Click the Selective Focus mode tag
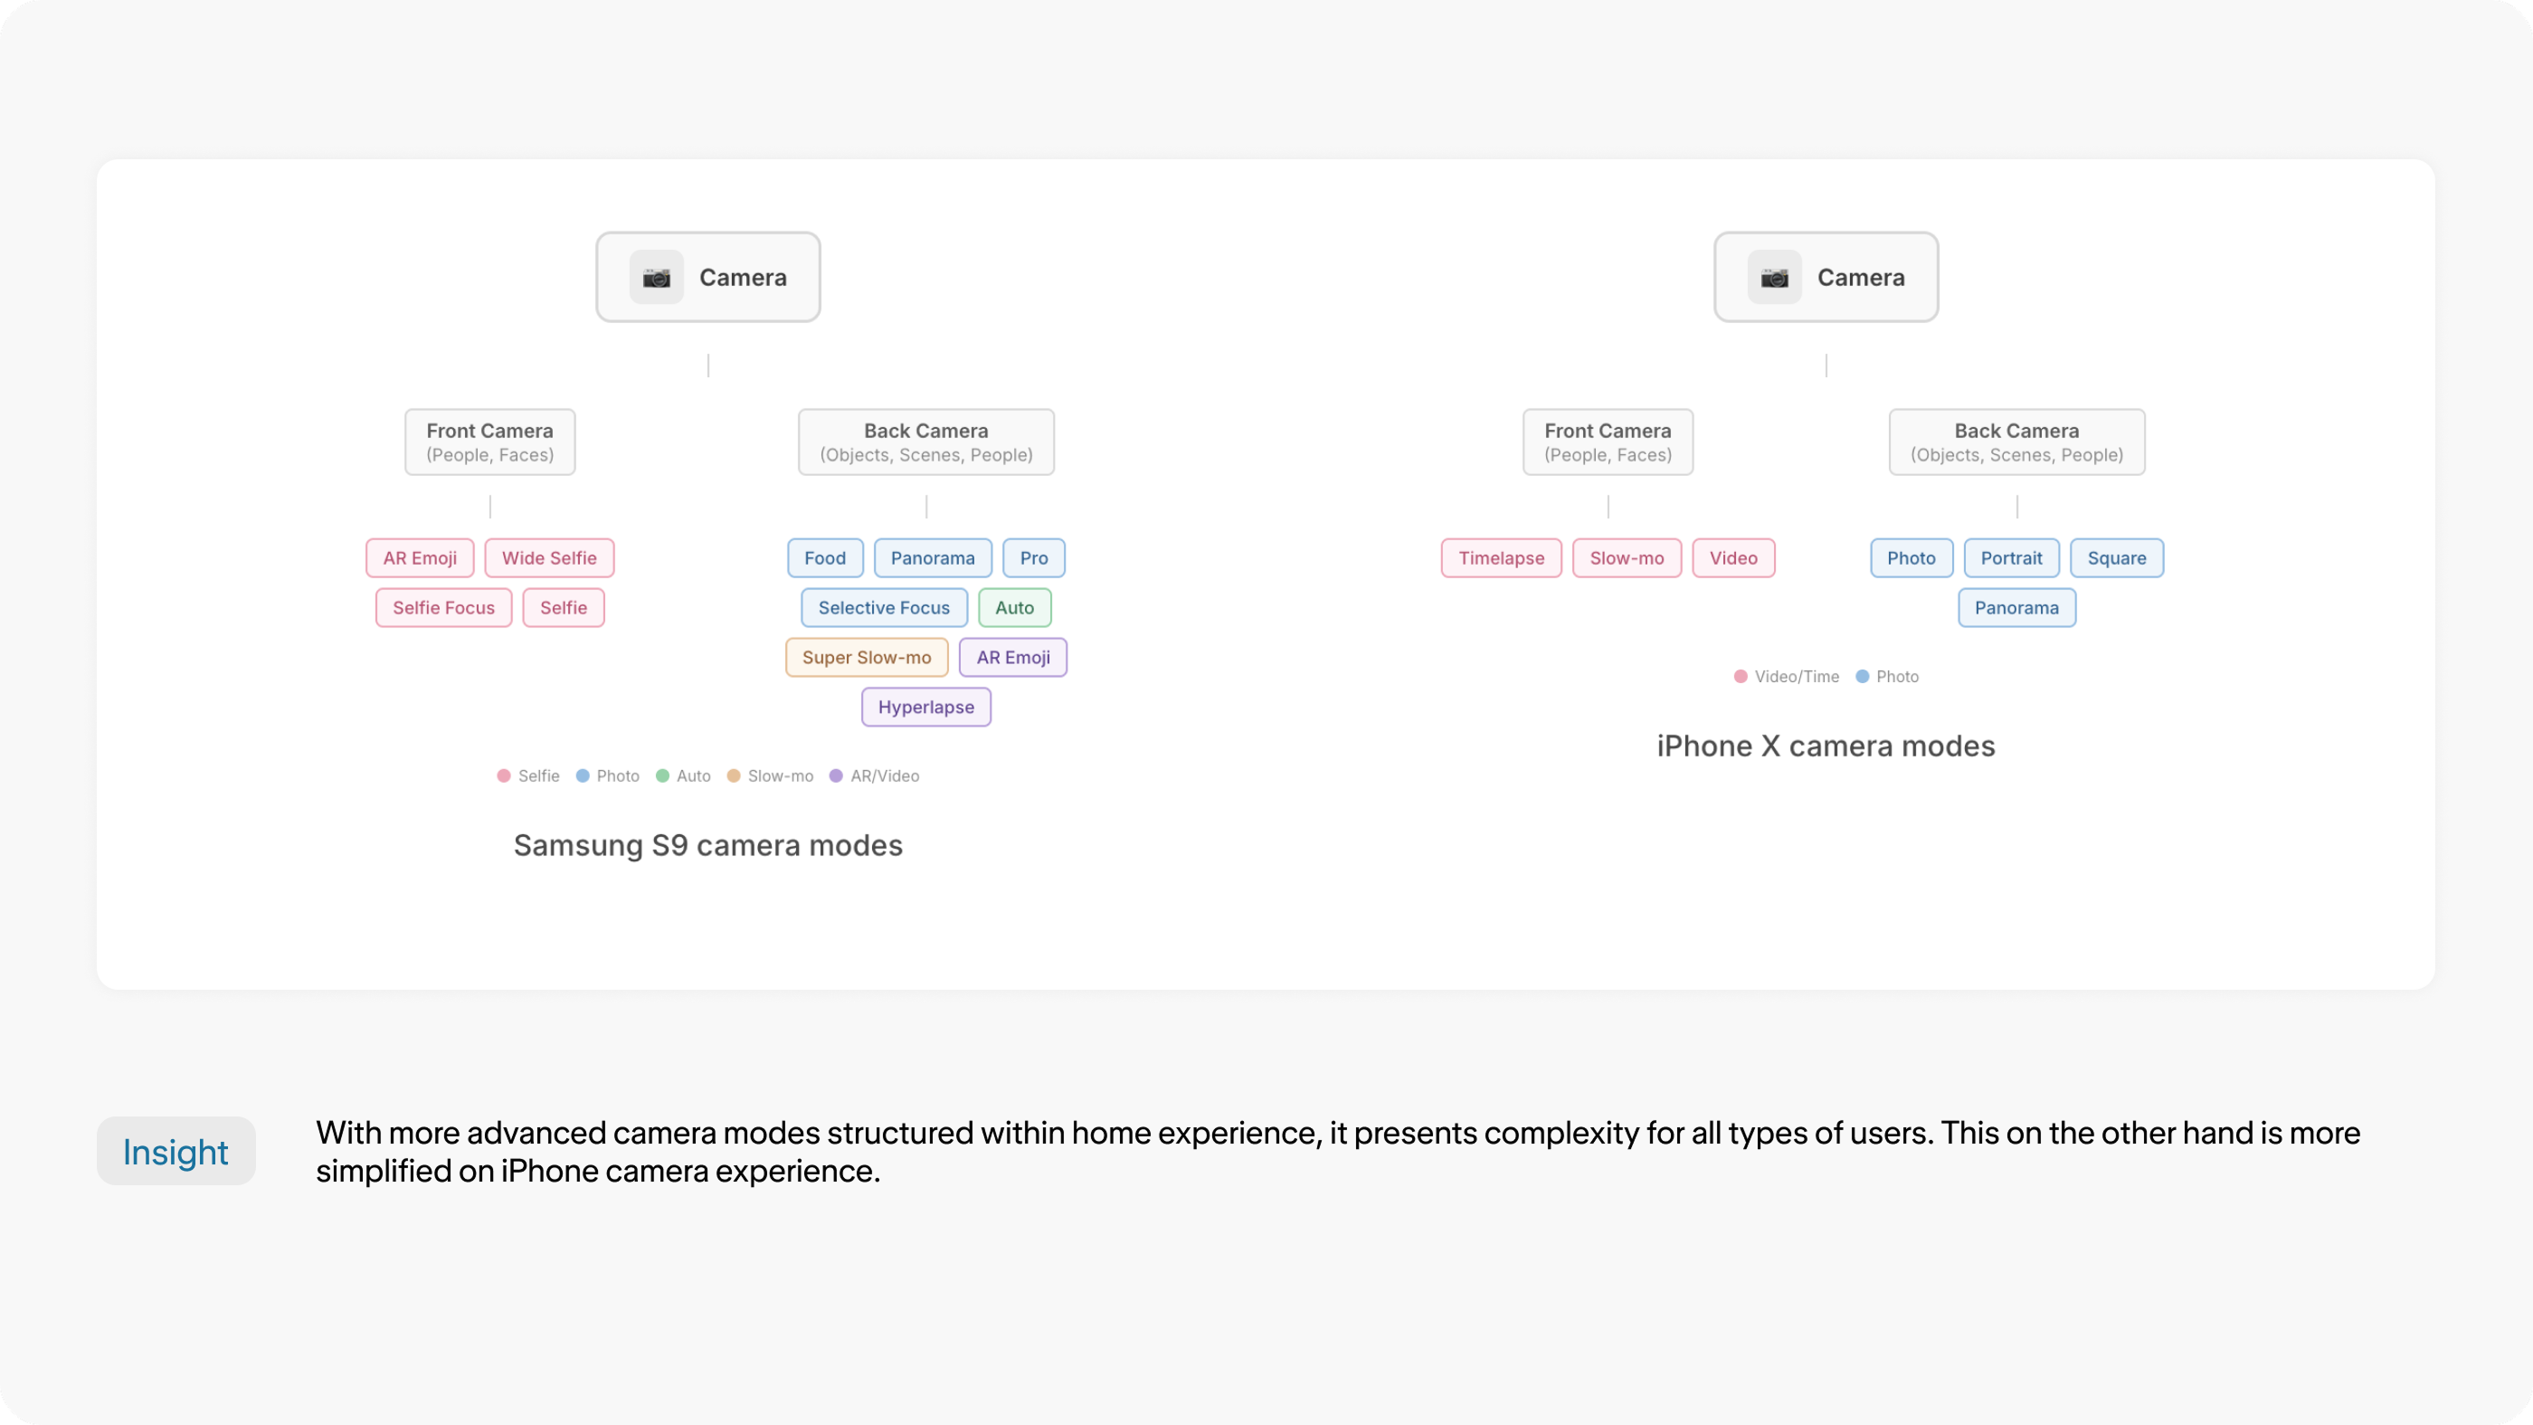The image size is (2533, 1425). 884,608
